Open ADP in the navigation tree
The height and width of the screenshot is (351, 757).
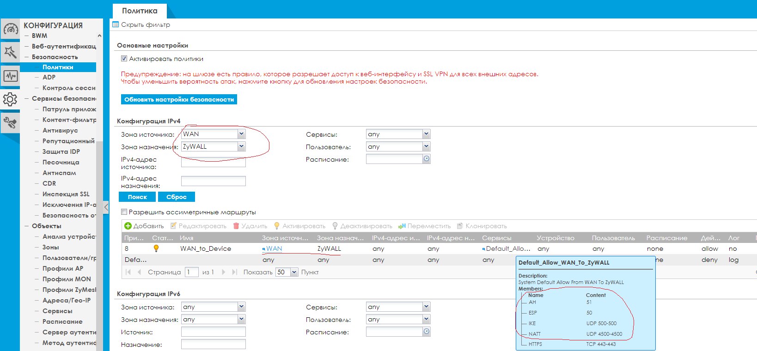49,77
